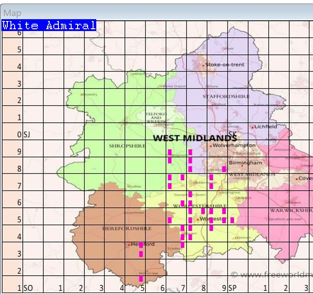Select the Hereford city marker

point(130,245)
